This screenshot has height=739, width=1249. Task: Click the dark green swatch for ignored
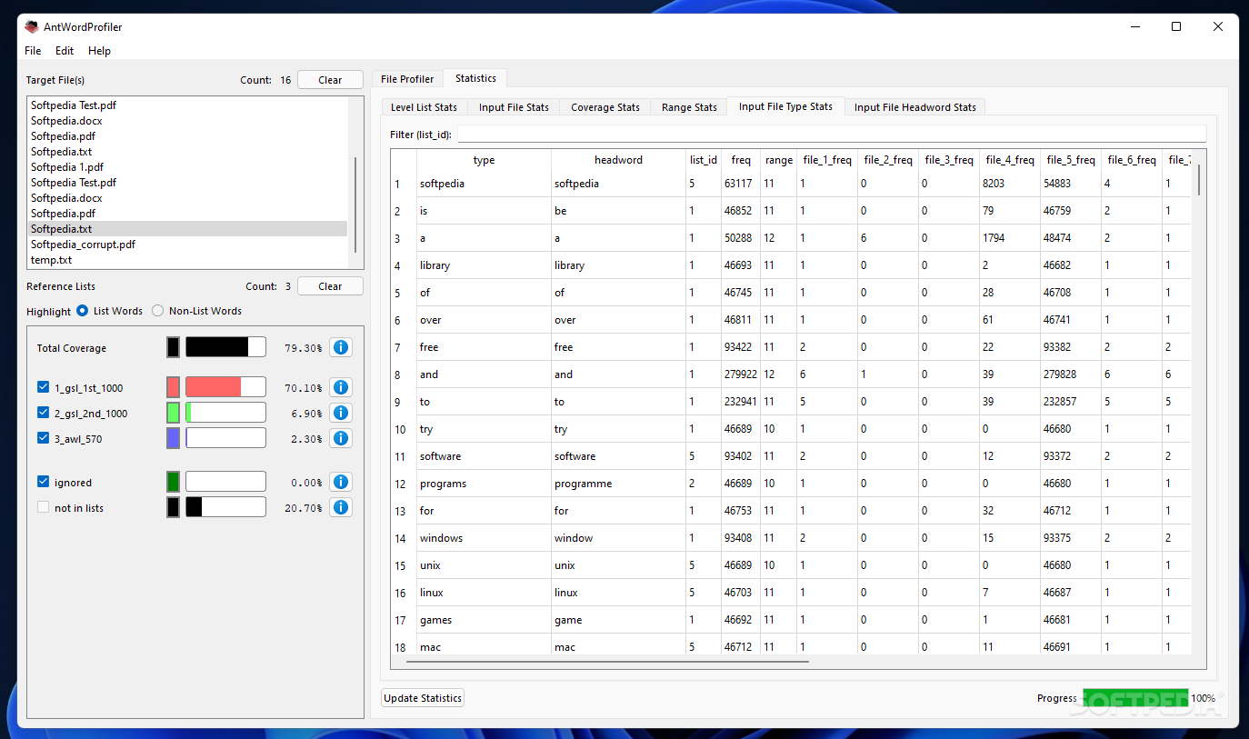tap(173, 482)
